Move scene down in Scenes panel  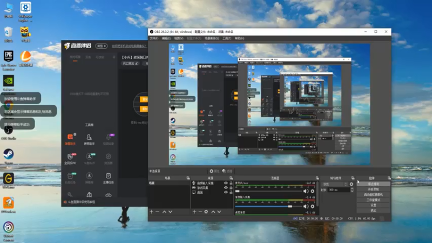pyautogui.click(x=170, y=212)
